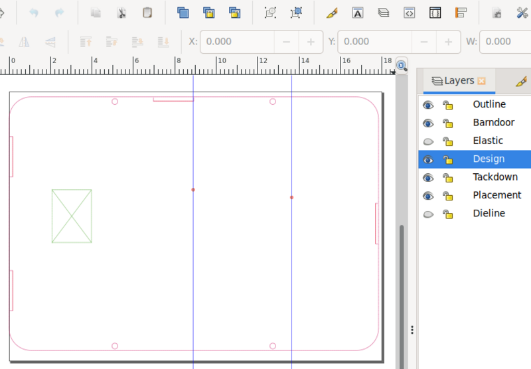Lock the Design layer
The height and width of the screenshot is (369, 531).
coord(447,159)
